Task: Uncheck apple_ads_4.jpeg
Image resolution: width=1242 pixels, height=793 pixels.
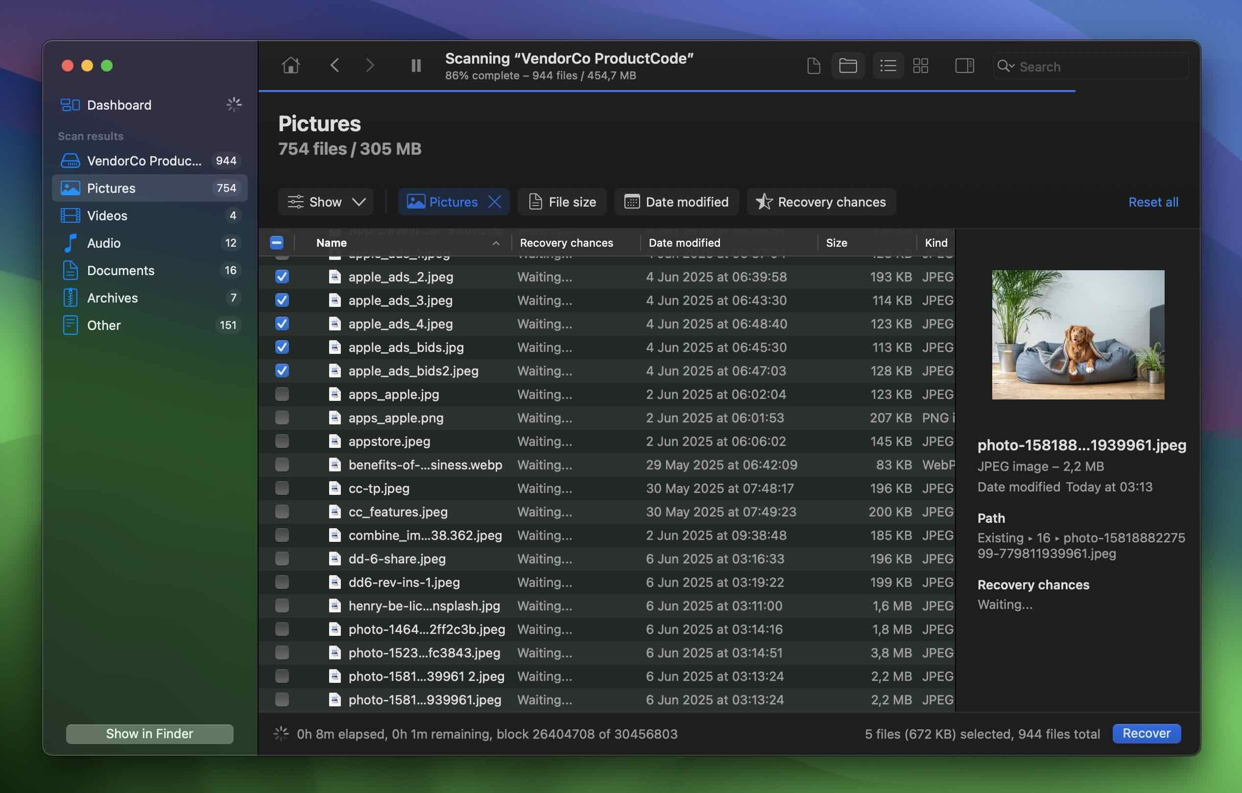Action: coord(282,324)
